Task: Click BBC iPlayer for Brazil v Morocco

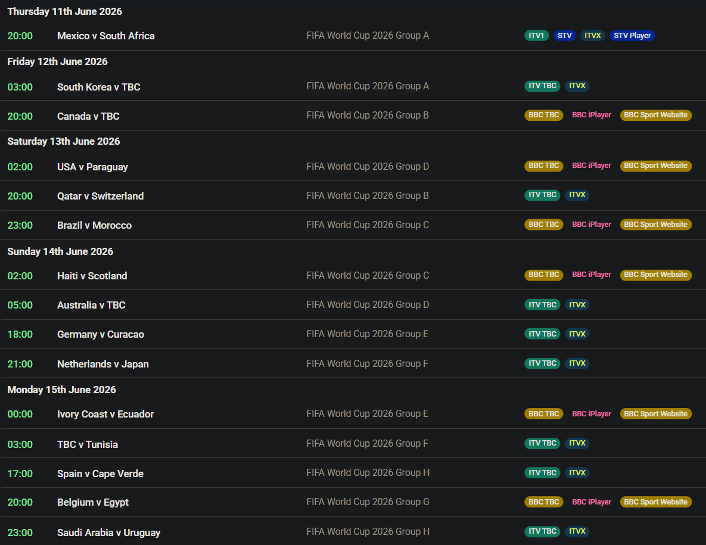Action: 591,225
